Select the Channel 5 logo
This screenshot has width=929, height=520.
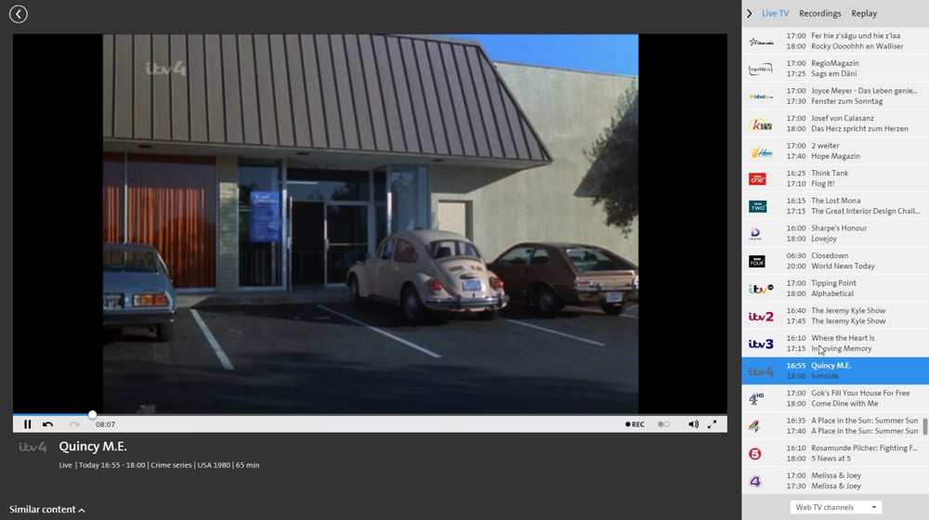754,454
